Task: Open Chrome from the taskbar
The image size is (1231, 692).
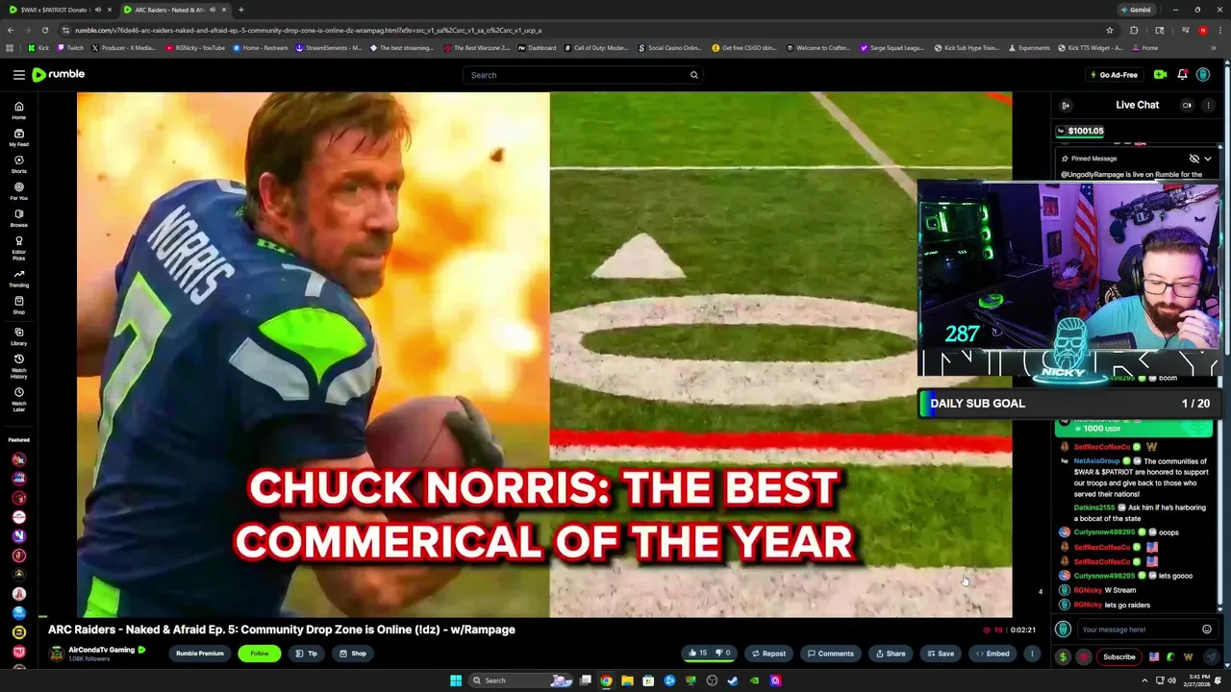Action: pyautogui.click(x=606, y=680)
